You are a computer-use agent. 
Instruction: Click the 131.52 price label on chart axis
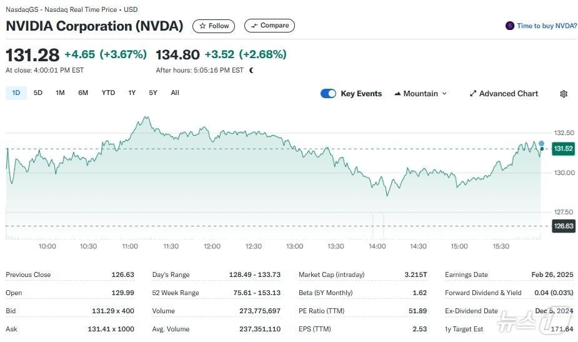[x=563, y=149]
